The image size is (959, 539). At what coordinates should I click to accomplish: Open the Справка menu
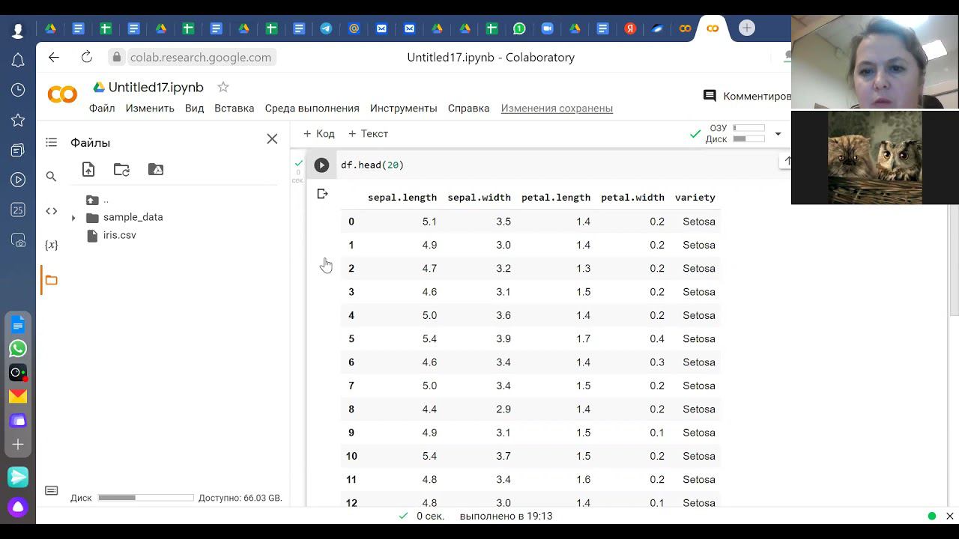pyautogui.click(x=468, y=108)
